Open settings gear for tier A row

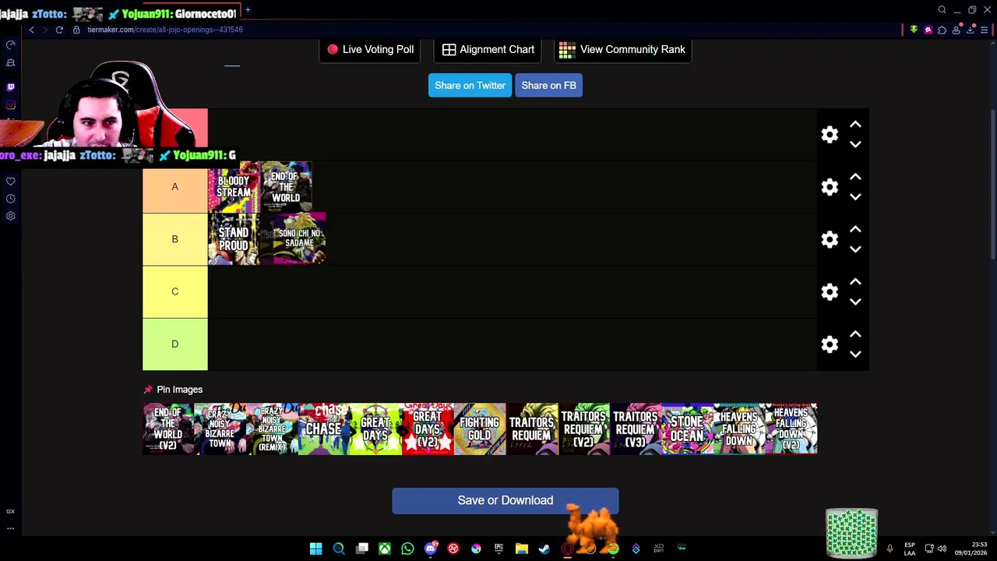[830, 187]
